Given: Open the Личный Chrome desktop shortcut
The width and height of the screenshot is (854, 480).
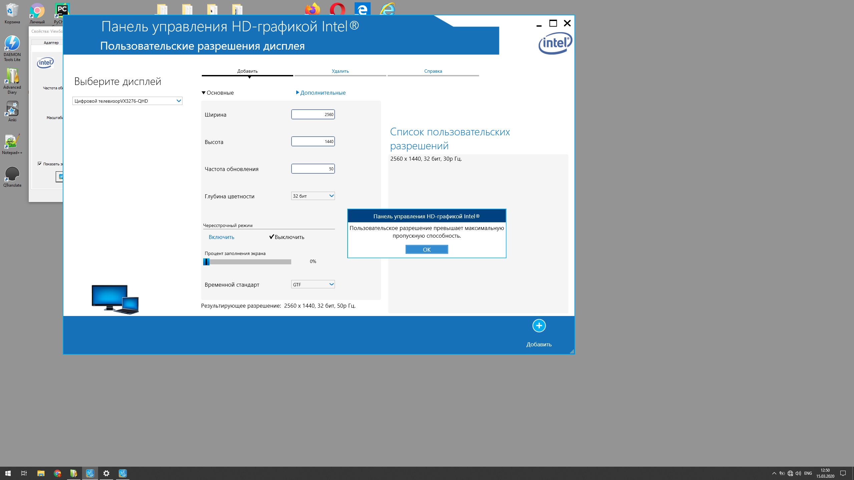Looking at the screenshot, I should [37, 14].
